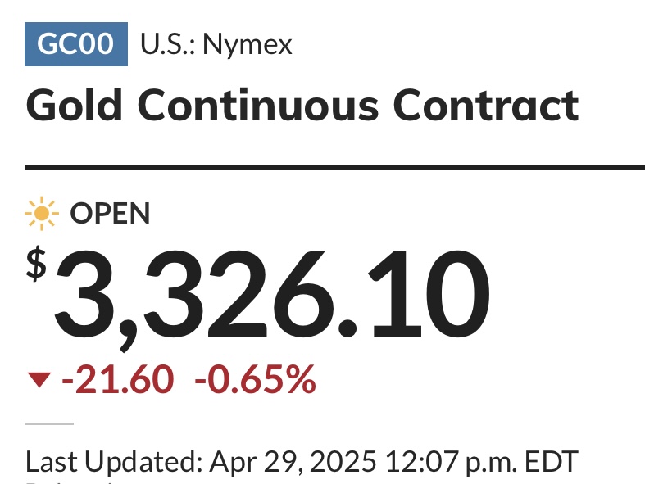Click the thick black divider line
Viewport: 645px width, 484px height.
click(335, 167)
